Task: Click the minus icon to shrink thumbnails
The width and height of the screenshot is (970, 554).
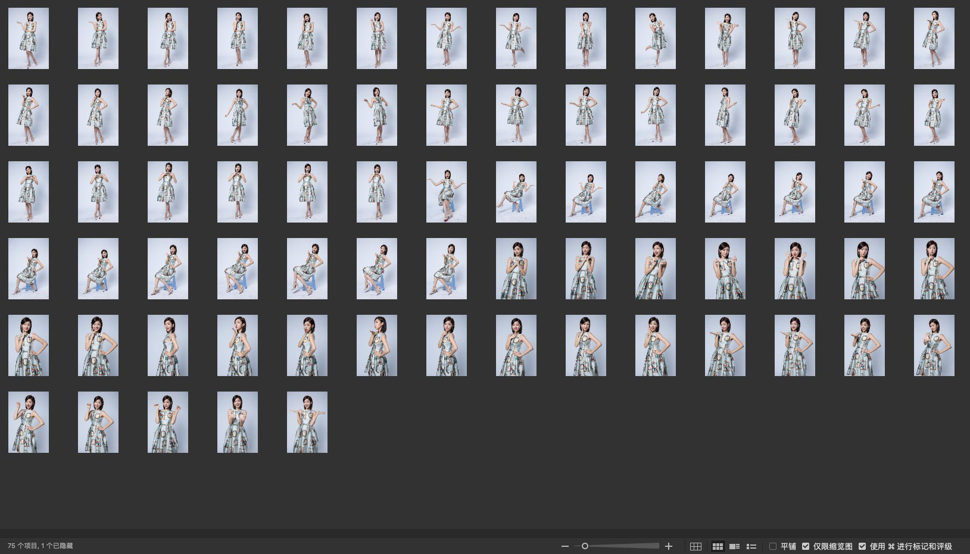Action: 564,546
